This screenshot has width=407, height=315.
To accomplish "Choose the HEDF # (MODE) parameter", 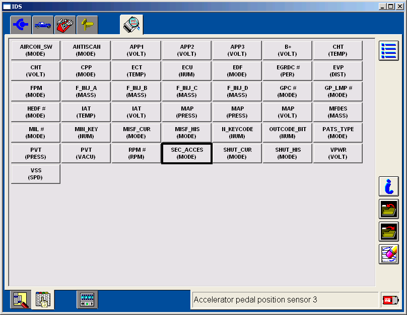I will [x=36, y=112].
